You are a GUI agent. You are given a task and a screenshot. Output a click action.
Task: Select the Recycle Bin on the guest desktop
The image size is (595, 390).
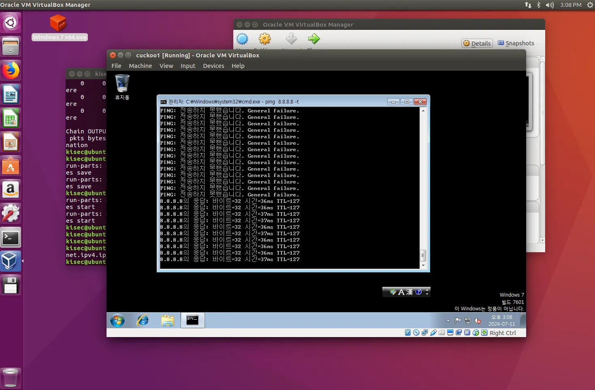click(122, 87)
